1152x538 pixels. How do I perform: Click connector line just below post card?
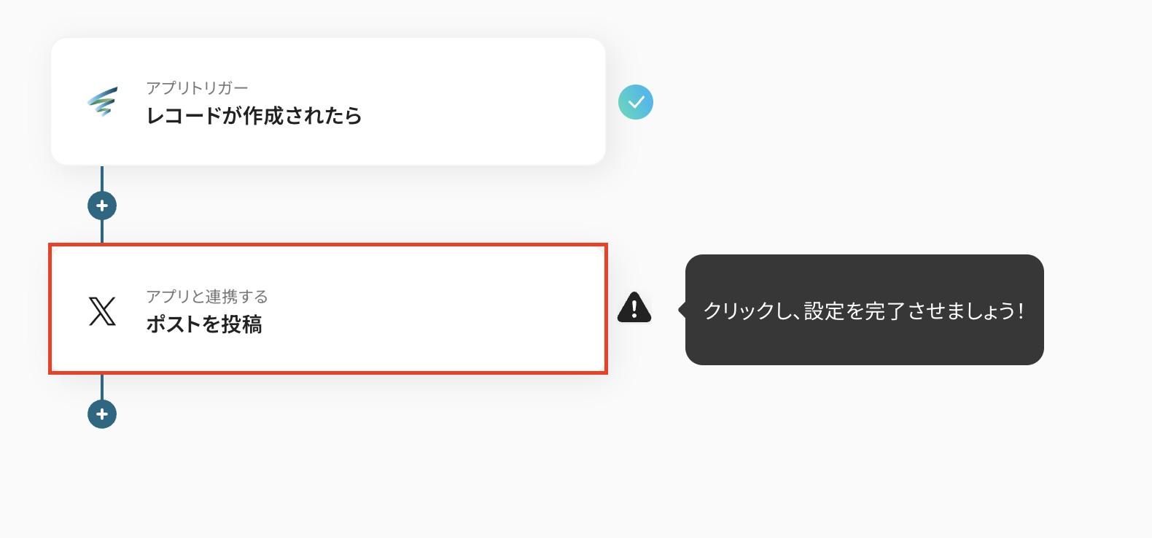[102, 386]
